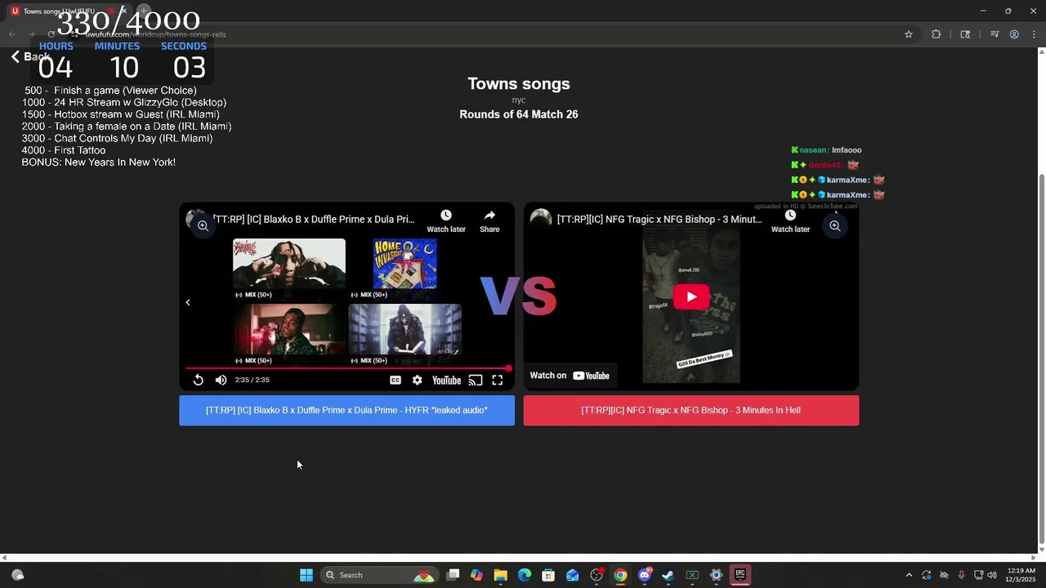1046x588 pixels.
Task: Vote for Blaxko B HYFR blue button
Action: coord(347,411)
